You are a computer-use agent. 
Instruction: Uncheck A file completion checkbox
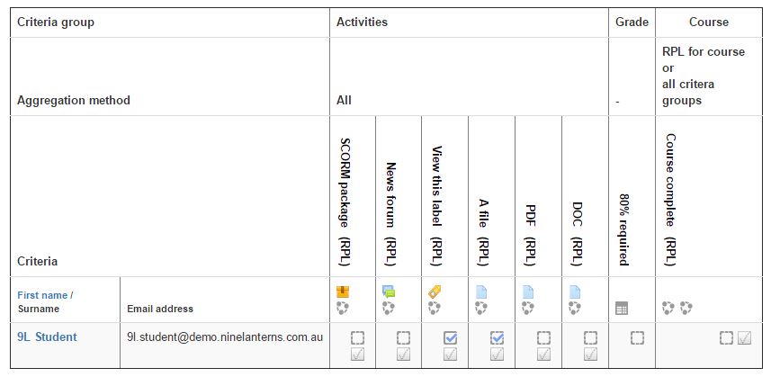click(x=497, y=338)
